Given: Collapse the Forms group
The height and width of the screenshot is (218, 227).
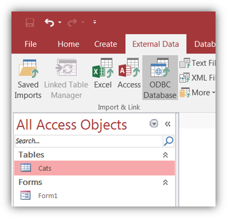Looking at the screenshot, I should pyautogui.click(x=165, y=182).
